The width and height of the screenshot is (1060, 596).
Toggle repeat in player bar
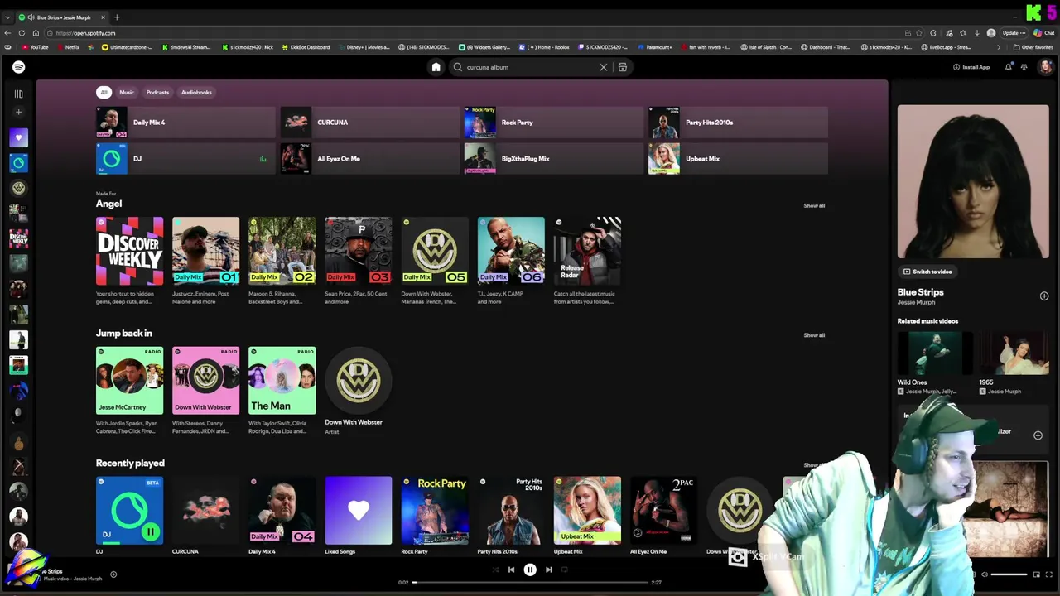(566, 570)
